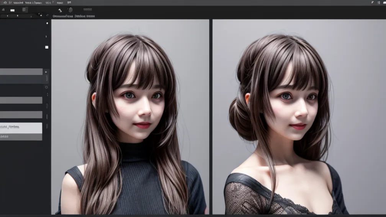The image size is (386, 217).
Task: Click the small white square icon in the left panel
Action: (47, 47)
